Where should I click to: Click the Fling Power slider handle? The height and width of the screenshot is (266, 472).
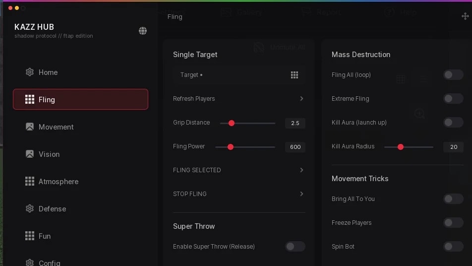230,147
